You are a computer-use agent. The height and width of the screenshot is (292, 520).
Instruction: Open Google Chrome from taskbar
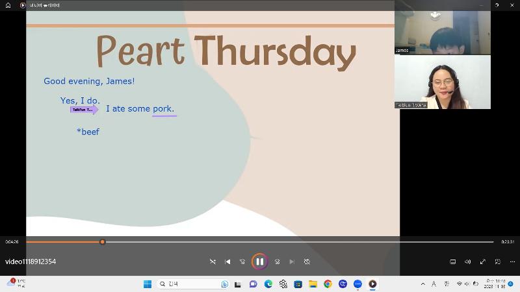[x=328, y=284]
